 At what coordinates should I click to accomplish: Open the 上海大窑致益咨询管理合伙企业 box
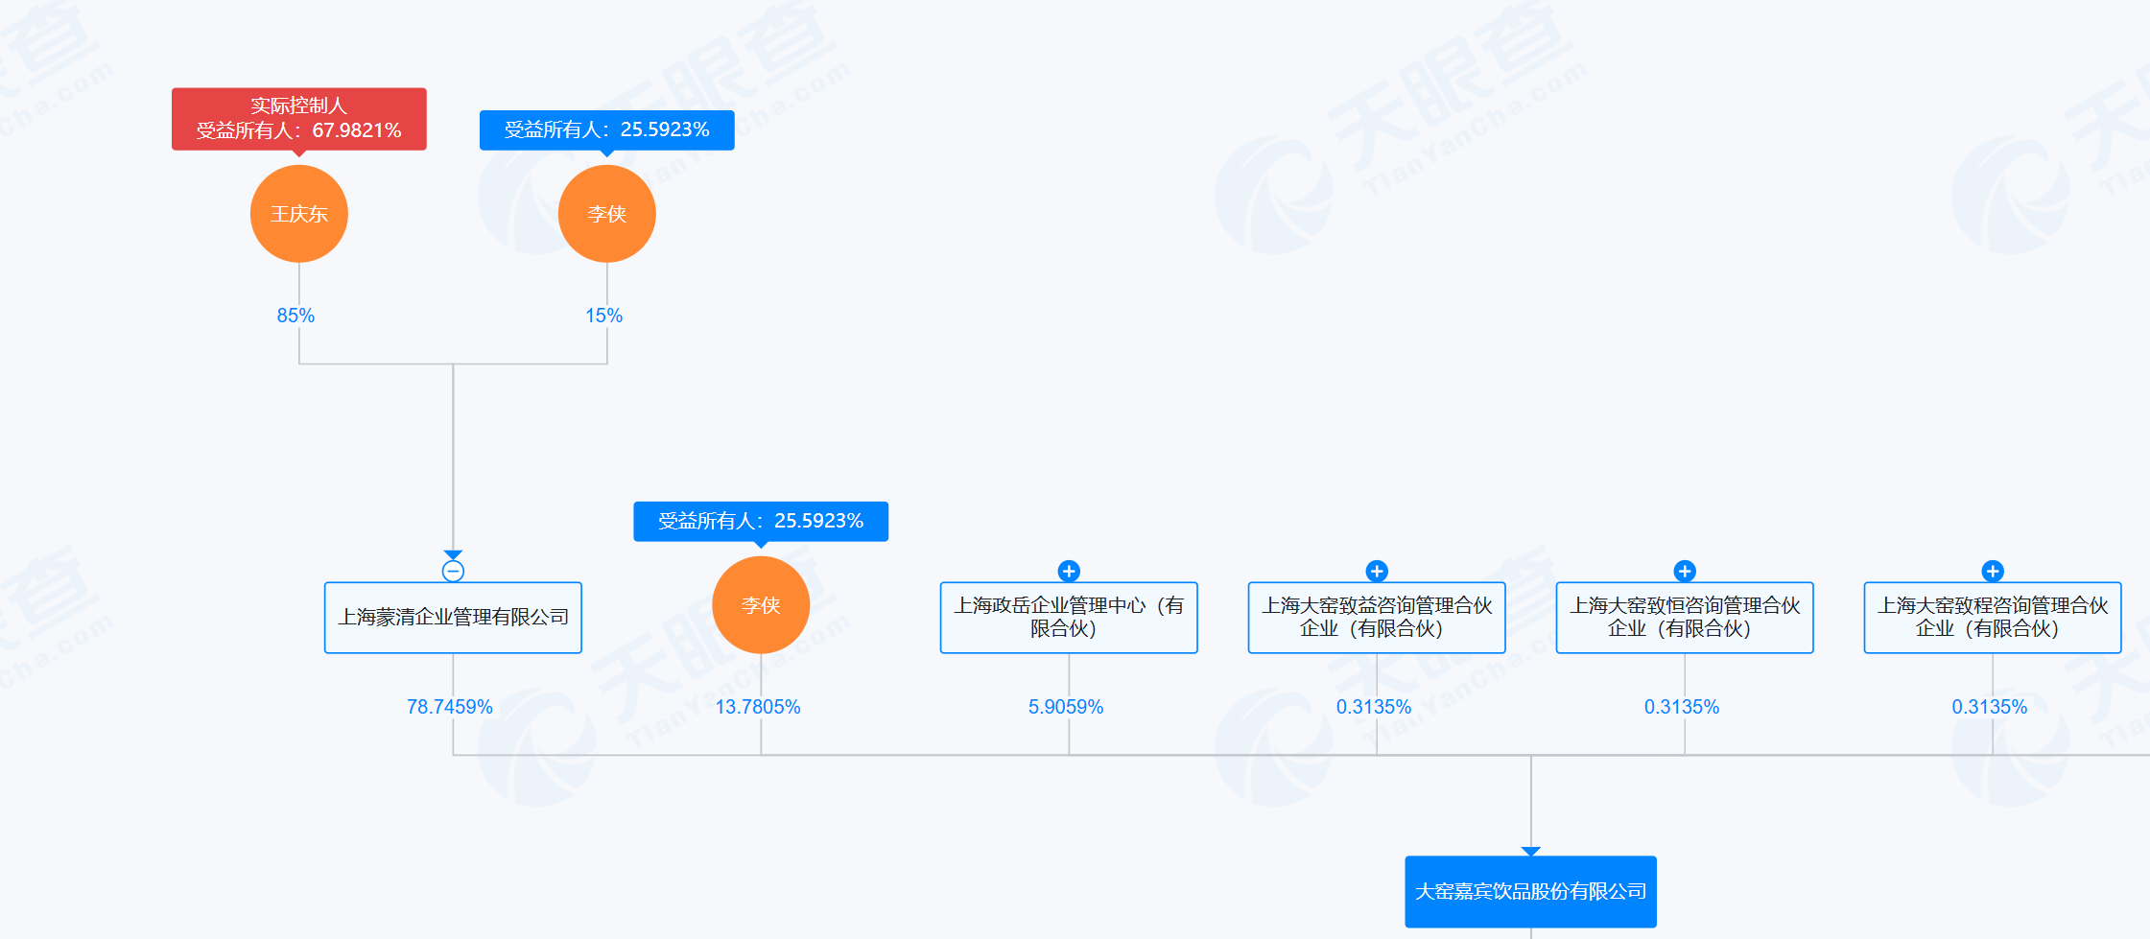(x=1377, y=618)
